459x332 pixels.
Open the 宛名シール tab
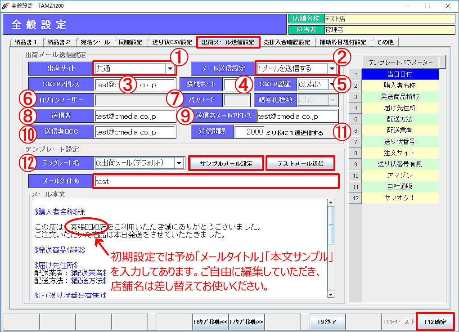pyautogui.click(x=95, y=42)
